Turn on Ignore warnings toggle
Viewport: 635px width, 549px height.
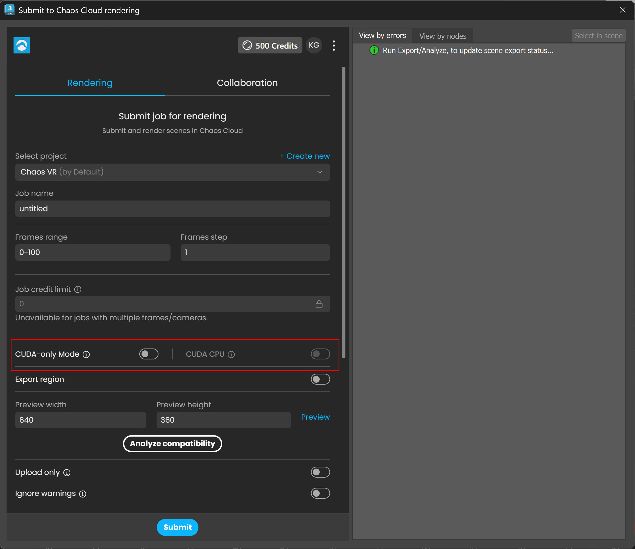tap(320, 493)
